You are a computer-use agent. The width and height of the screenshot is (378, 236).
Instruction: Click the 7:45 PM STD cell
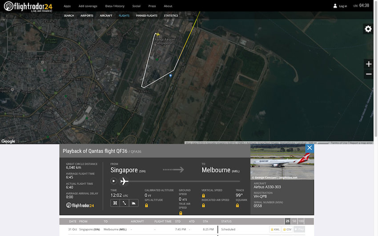click(x=181, y=229)
